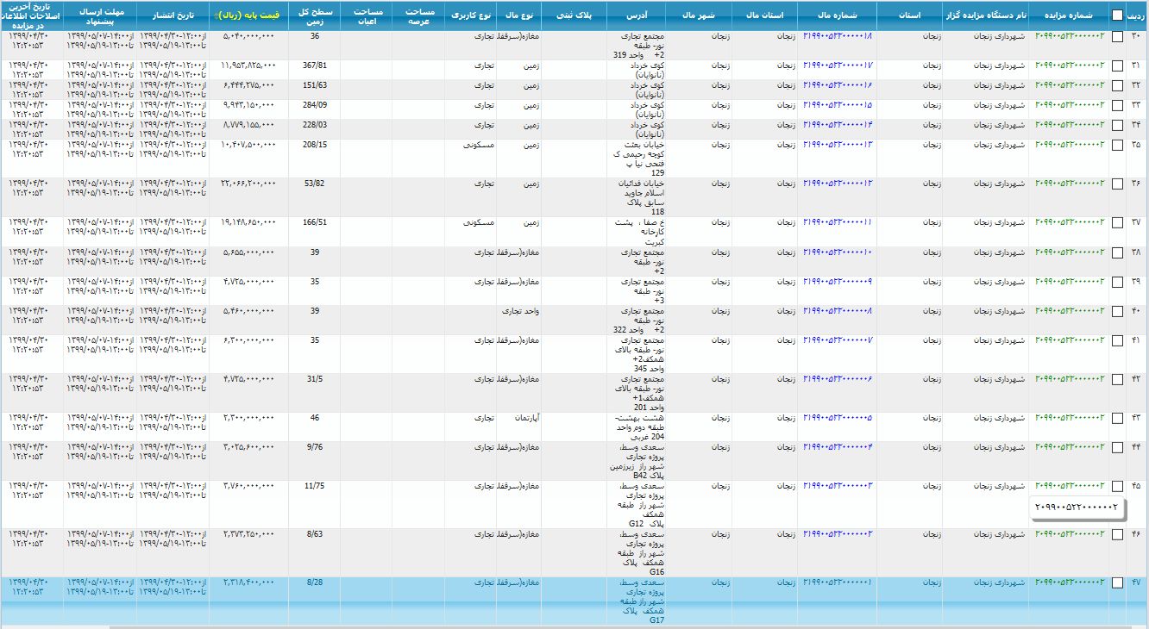Viewport: 1149px width, 629px height.
Task: Tick row ۳۷ checkbox
Action: point(1117,223)
